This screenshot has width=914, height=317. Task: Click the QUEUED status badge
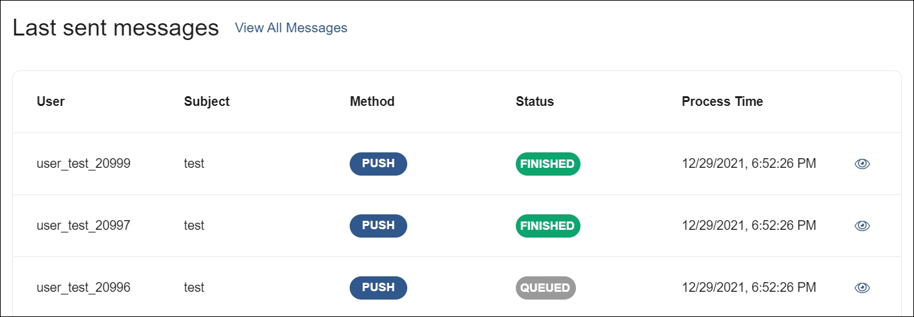point(545,288)
